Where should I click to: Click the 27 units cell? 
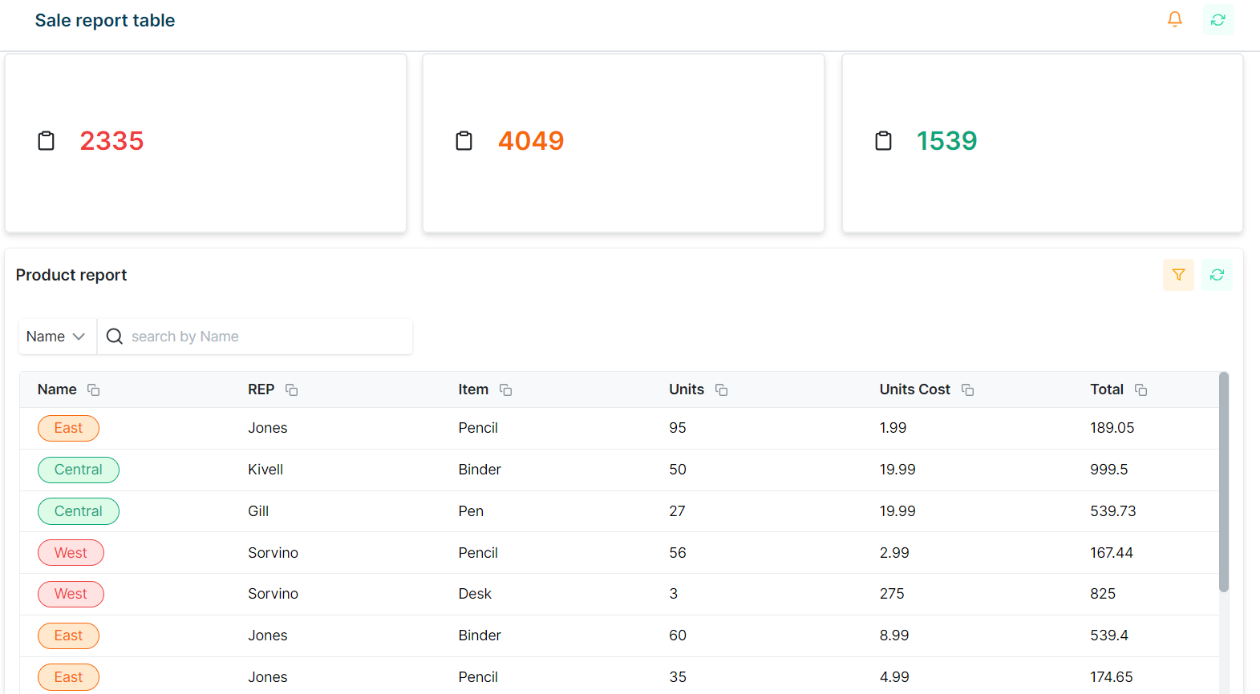coord(677,511)
